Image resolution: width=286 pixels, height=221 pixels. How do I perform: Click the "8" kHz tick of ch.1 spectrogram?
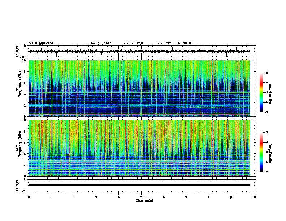click(x=25, y=71)
